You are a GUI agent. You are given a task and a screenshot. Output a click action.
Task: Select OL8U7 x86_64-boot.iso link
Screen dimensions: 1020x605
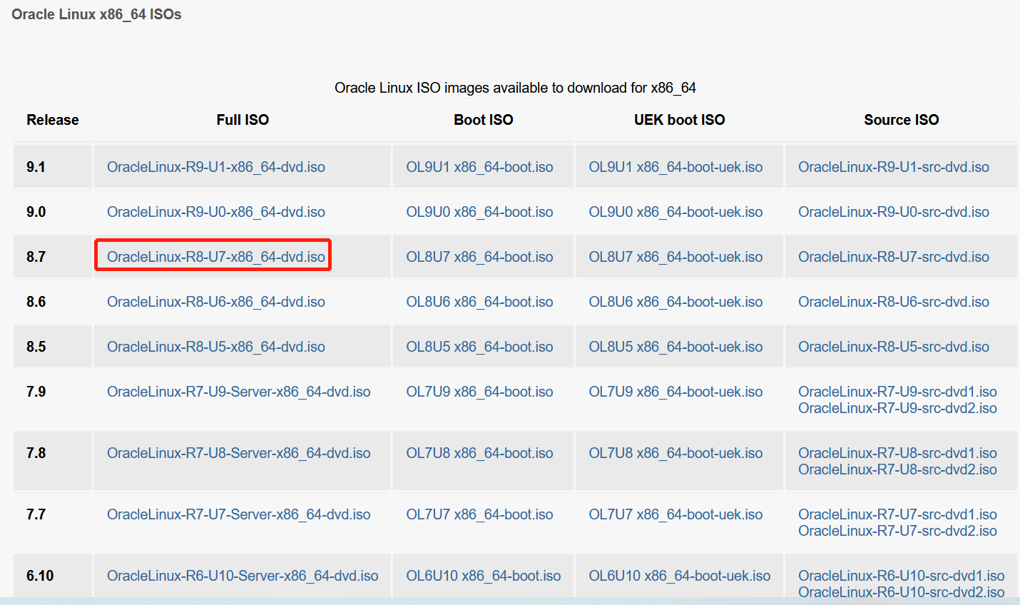480,257
